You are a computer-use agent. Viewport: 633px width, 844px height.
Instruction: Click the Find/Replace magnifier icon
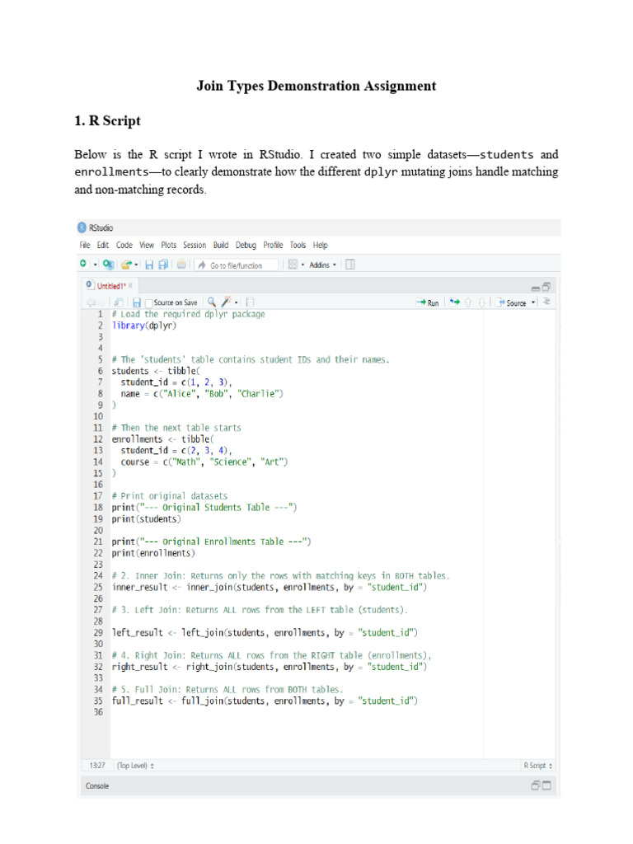(212, 302)
